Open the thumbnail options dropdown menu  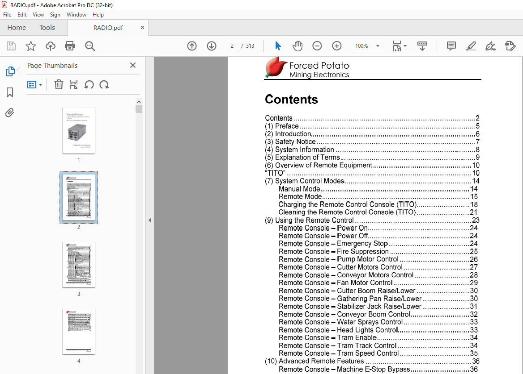35,85
